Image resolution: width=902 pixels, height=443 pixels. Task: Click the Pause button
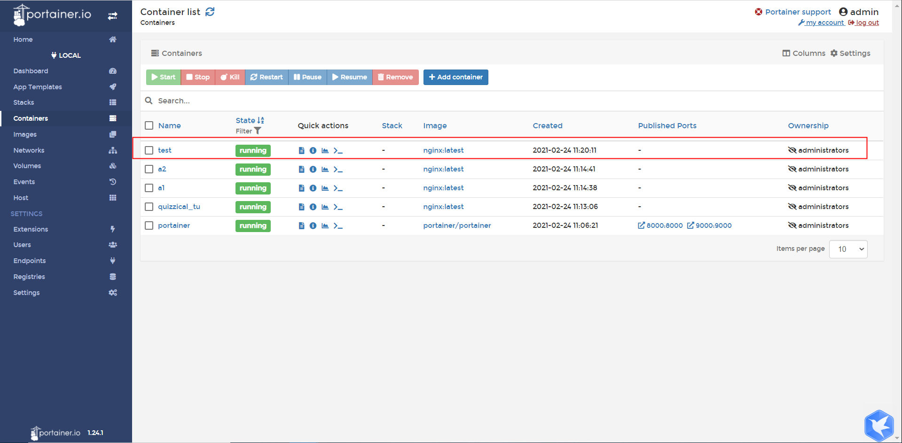pos(307,77)
